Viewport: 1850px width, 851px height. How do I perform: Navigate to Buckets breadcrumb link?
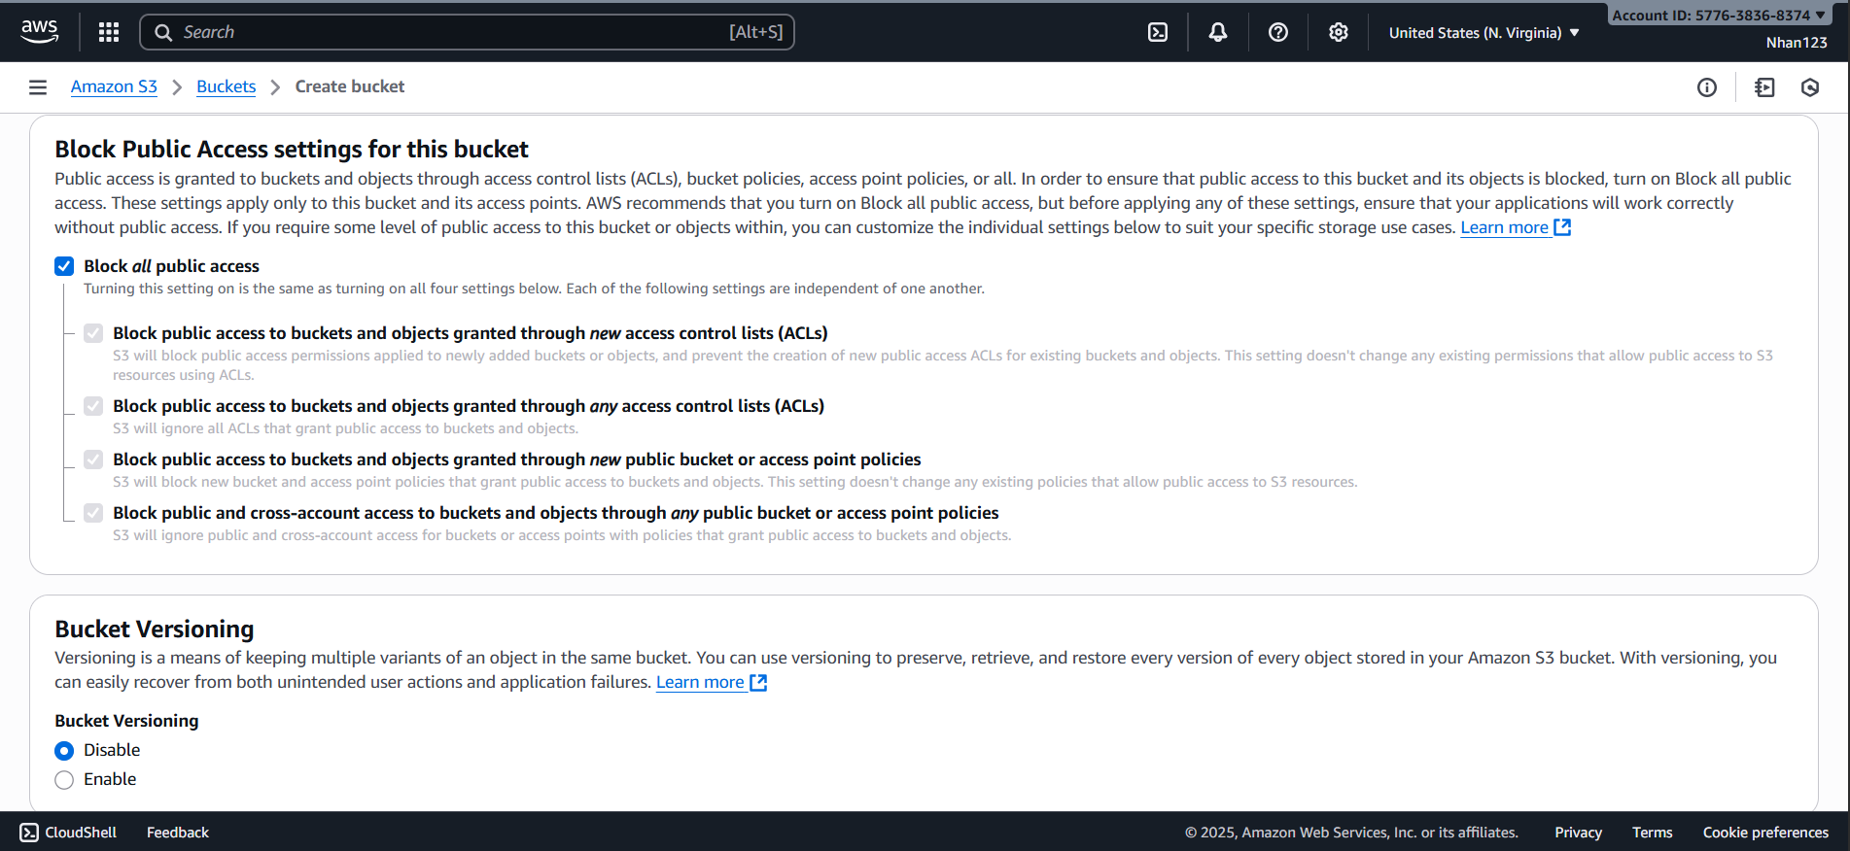(x=226, y=86)
